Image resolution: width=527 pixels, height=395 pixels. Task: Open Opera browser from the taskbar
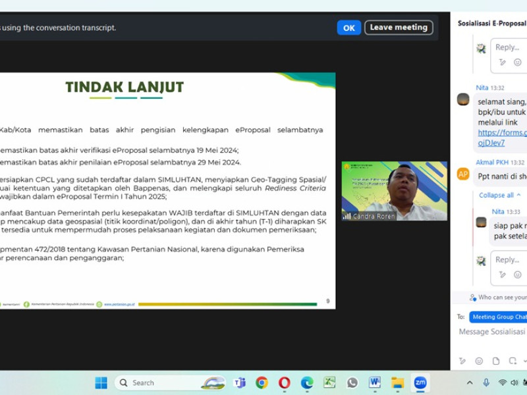tap(285, 382)
